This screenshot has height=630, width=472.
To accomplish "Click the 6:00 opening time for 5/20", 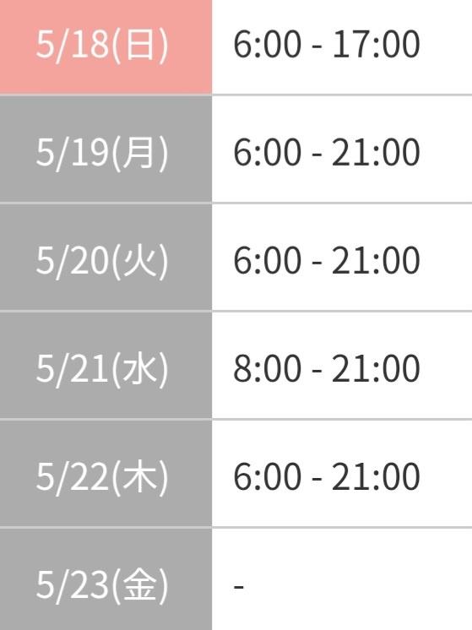I will (x=267, y=260).
